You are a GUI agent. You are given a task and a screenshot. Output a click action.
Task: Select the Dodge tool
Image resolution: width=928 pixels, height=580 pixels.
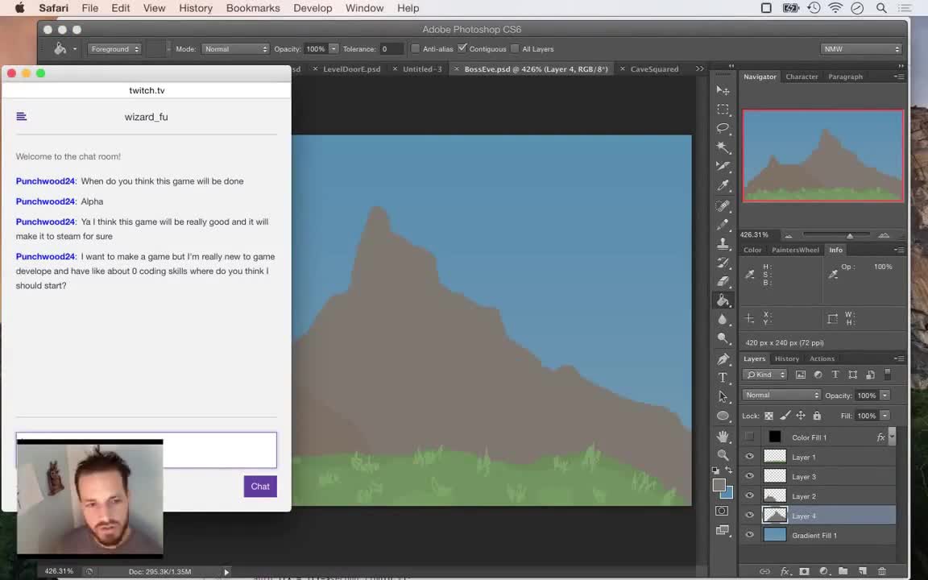(723, 338)
